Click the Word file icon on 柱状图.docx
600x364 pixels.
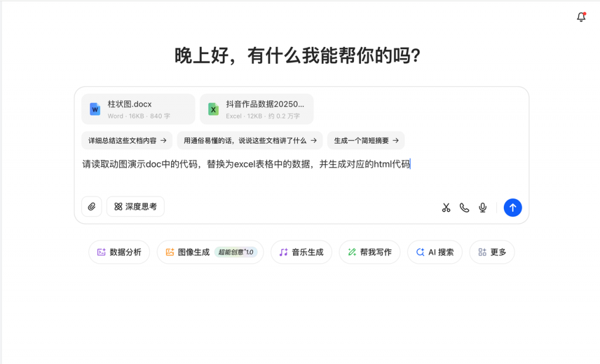[95, 109]
